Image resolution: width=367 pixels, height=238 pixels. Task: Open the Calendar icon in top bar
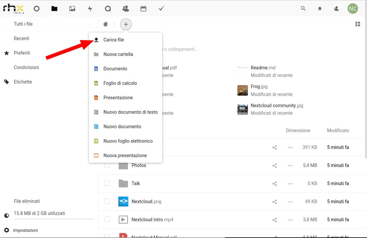click(x=143, y=9)
